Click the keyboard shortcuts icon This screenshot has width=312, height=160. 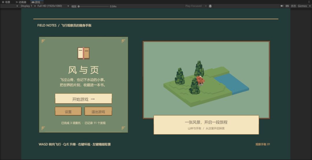click(x=287, y=6)
